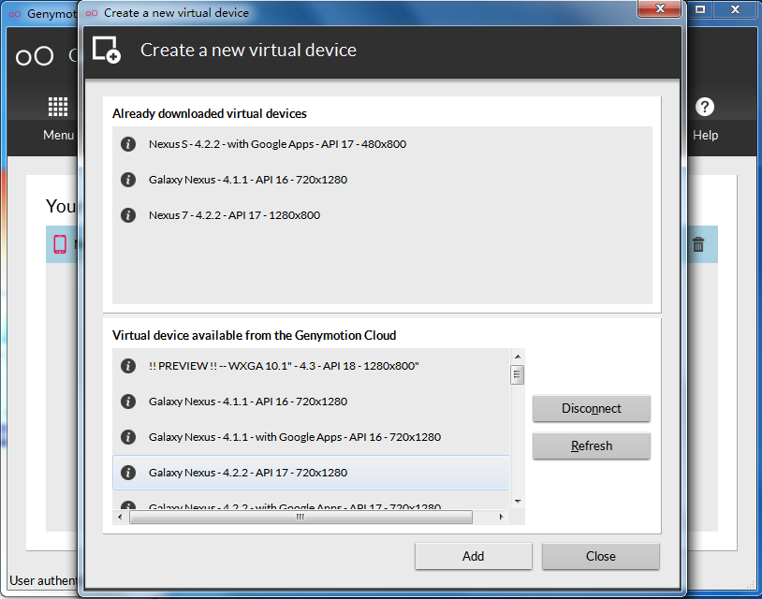Viewport: 762px width, 599px height.
Task: Click info icon for Nexus S 4.2.2 device
Action: click(128, 144)
